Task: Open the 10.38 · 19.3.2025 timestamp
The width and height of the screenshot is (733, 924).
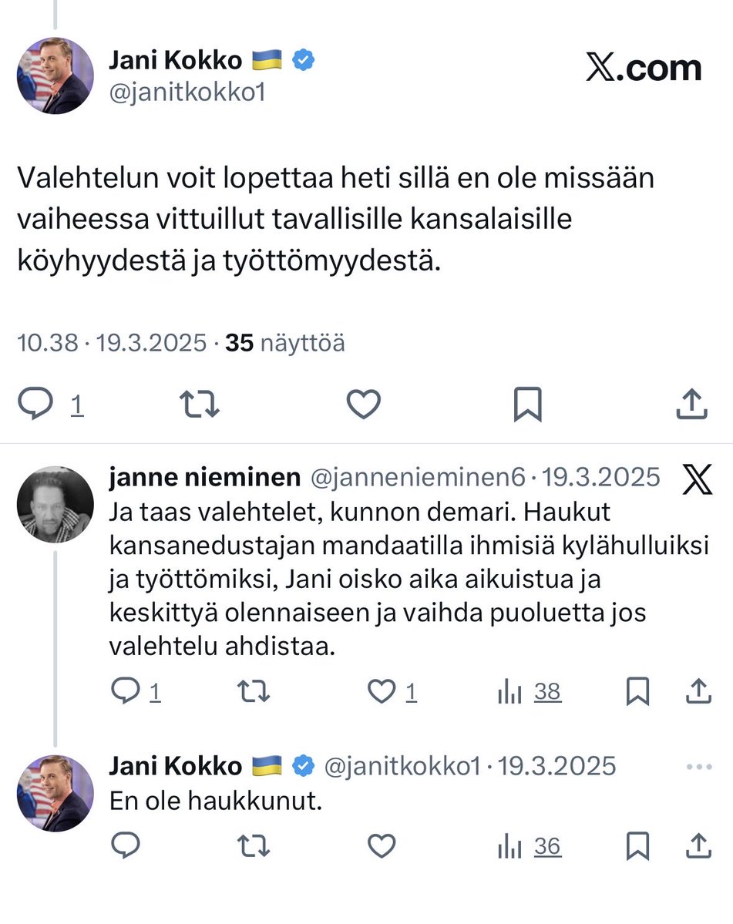Action: [113, 343]
